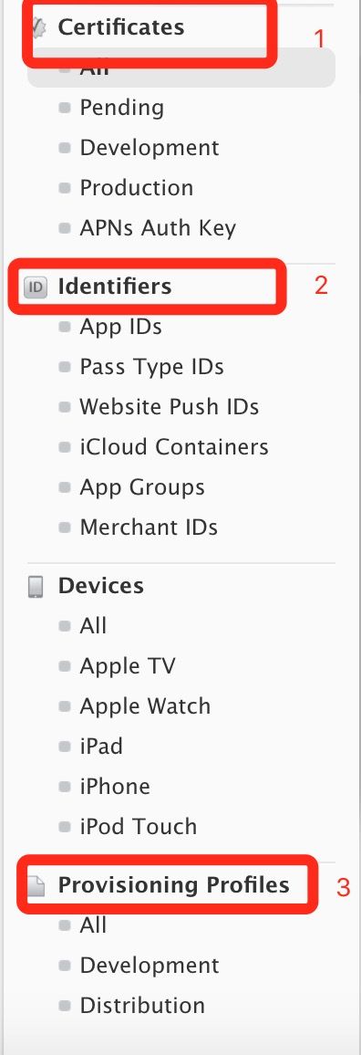The image size is (361, 1055).
Task: Select App Groups identifier
Action: pyautogui.click(x=142, y=488)
